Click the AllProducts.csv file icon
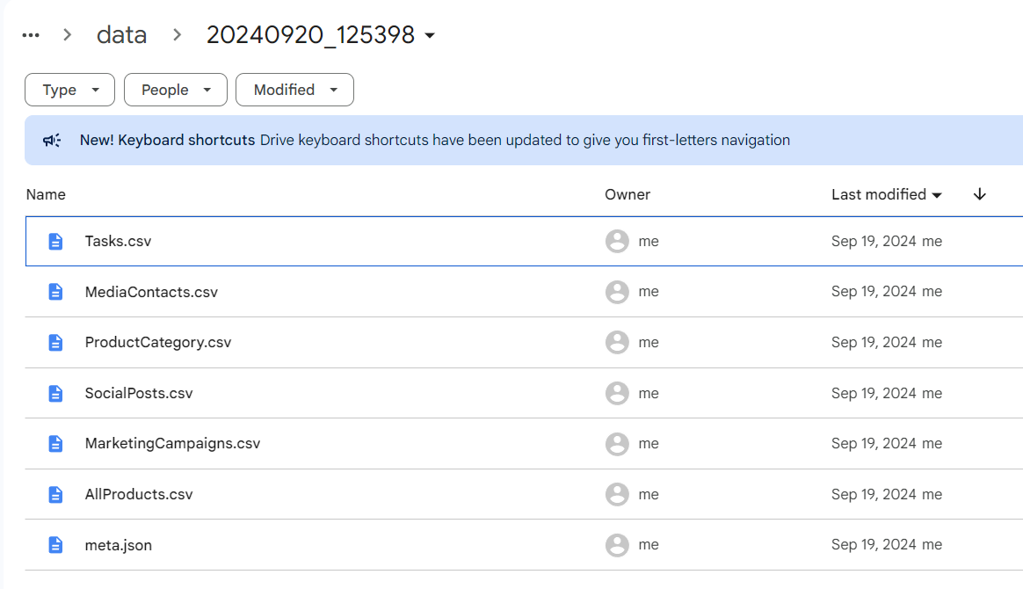Screen dimensions: 1023x589 coord(55,494)
